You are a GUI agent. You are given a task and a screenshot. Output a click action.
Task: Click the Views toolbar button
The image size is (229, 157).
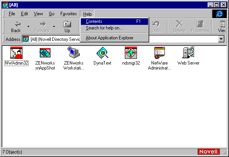(221, 27)
